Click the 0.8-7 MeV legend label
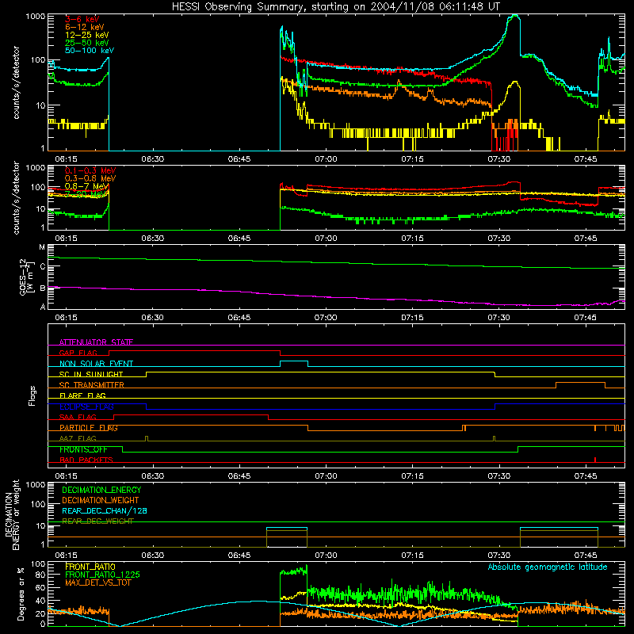This screenshot has width=634, height=634. click(x=87, y=186)
